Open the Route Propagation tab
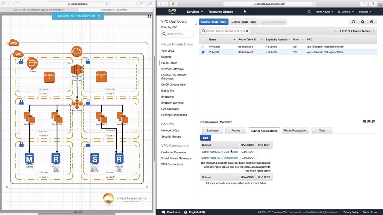383x215 pixels. pos(295,130)
